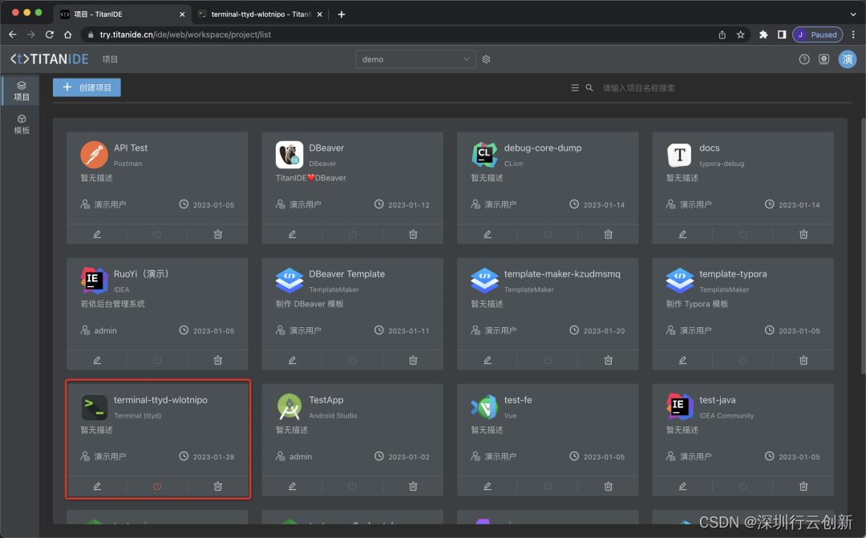The image size is (866, 538).
Task: Open browser extensions puzzle icon
Action: (763, 34)
